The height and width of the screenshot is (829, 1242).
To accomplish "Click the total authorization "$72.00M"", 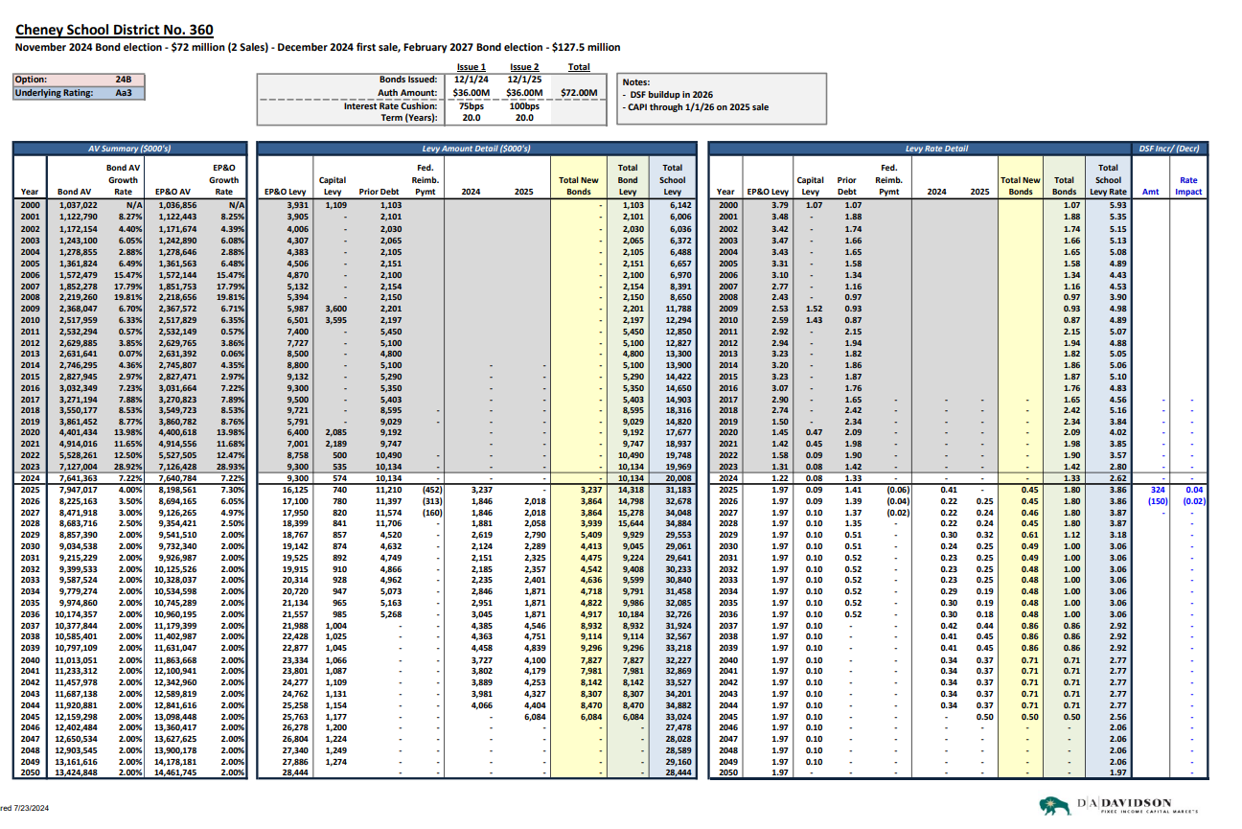I will coord(579,93).
